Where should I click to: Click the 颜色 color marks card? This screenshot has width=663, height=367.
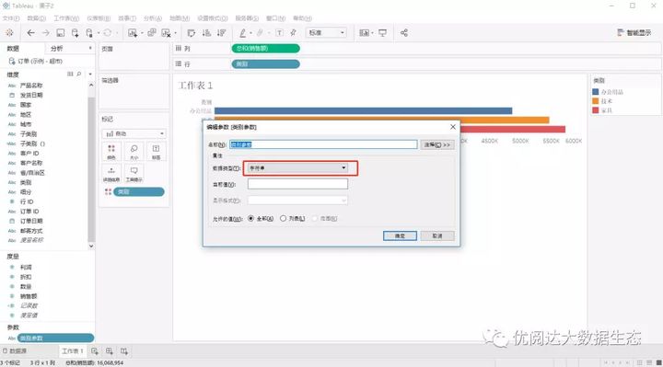click(x=111, y=152)
